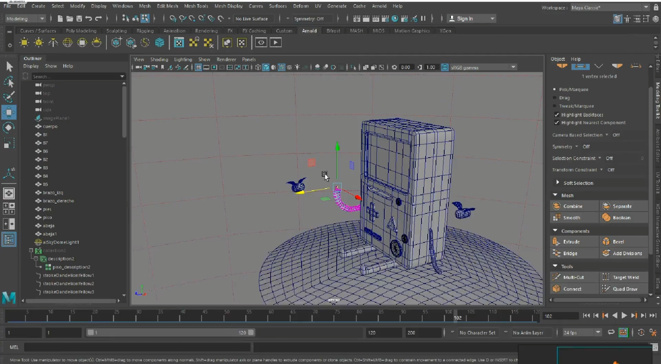Toggle the Outliner layout button
The height and width of the screenshot is (364, 661).
[9, 239]
